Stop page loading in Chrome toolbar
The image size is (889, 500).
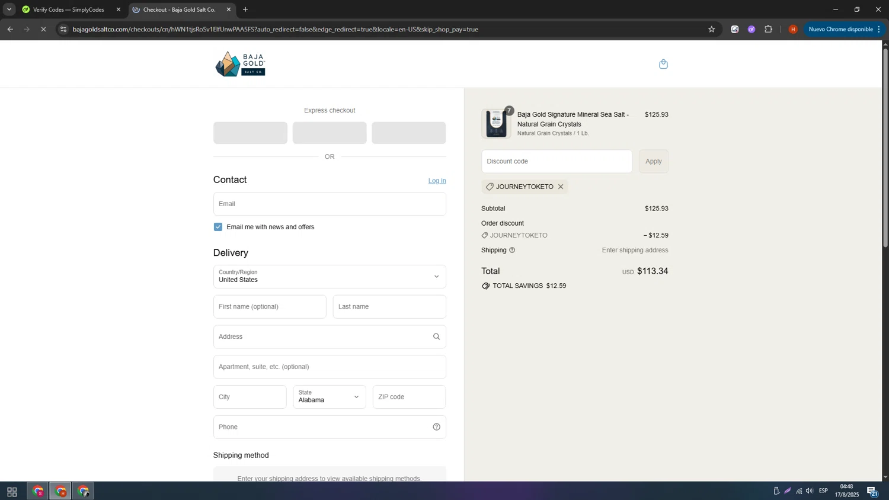(x=43, y=29)
